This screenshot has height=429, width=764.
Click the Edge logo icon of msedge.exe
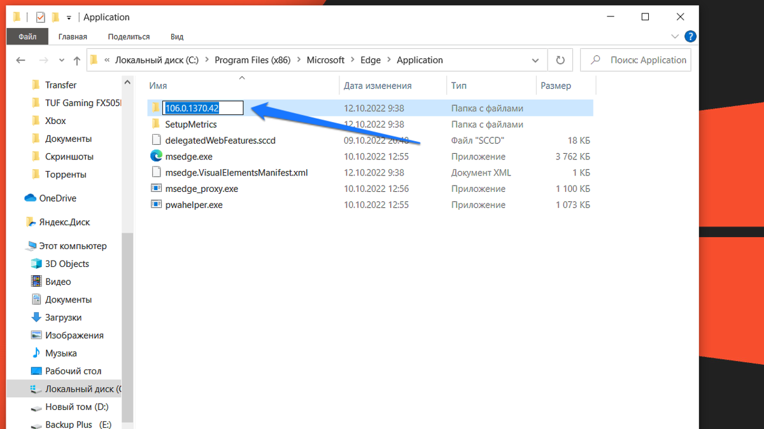click(x=156, y=156)
